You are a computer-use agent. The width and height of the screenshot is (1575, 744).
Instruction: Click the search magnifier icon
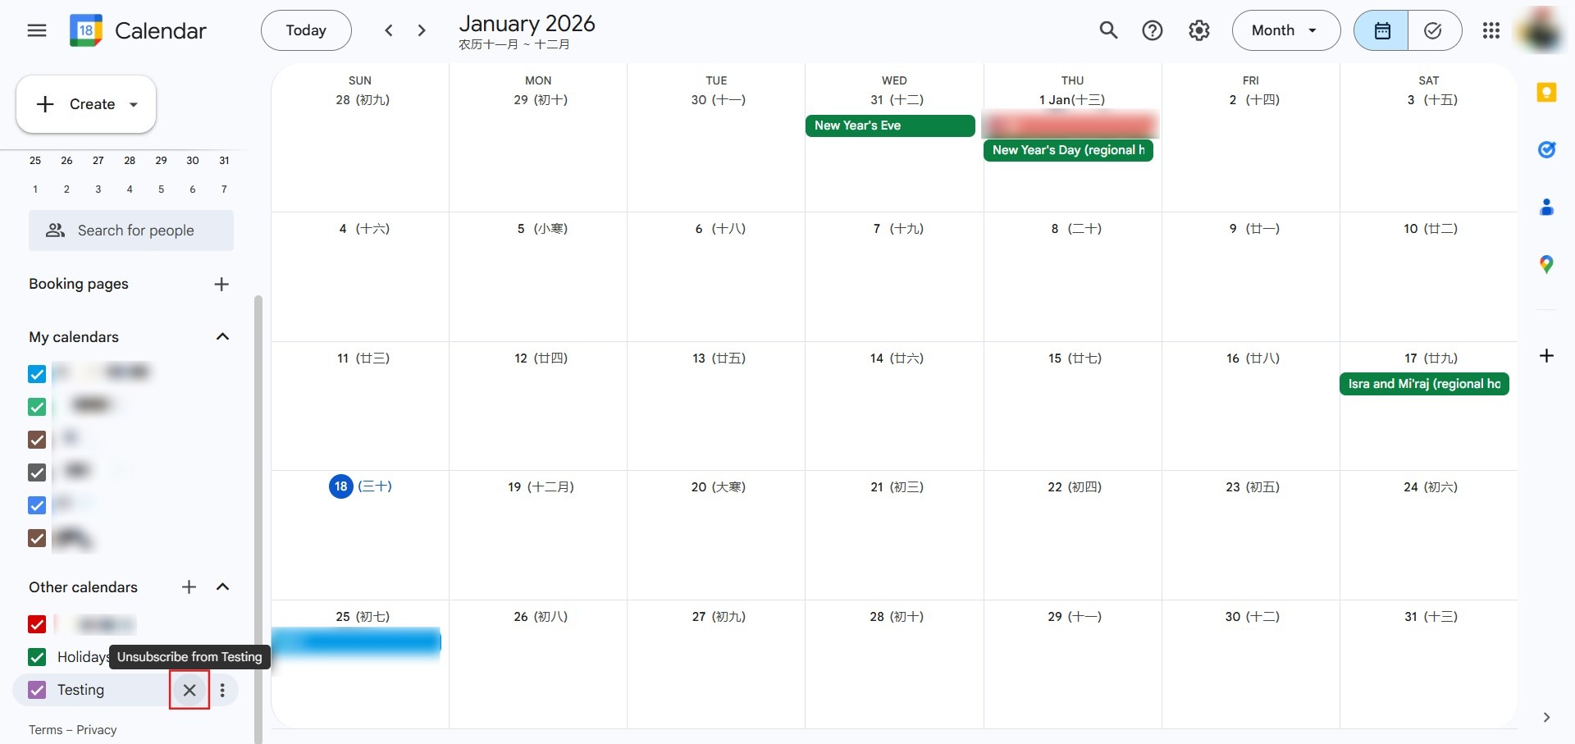[x=1108, y=30]
